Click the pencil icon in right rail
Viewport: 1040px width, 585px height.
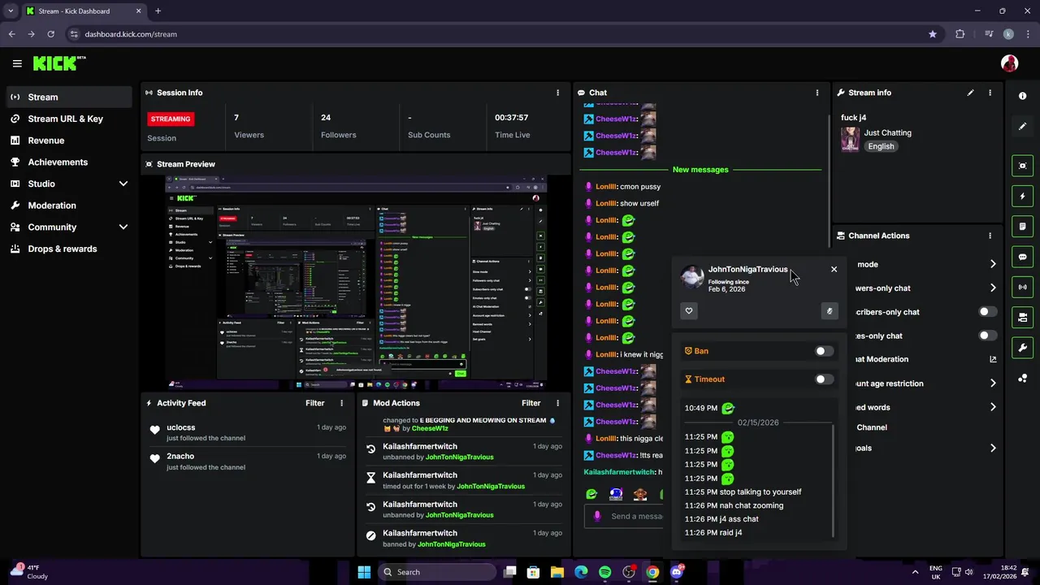[1022, 126]
